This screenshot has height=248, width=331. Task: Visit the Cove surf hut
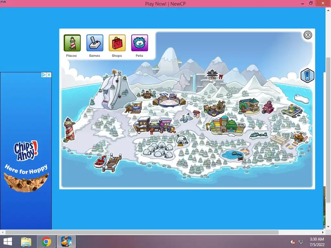tap(299, 138)
